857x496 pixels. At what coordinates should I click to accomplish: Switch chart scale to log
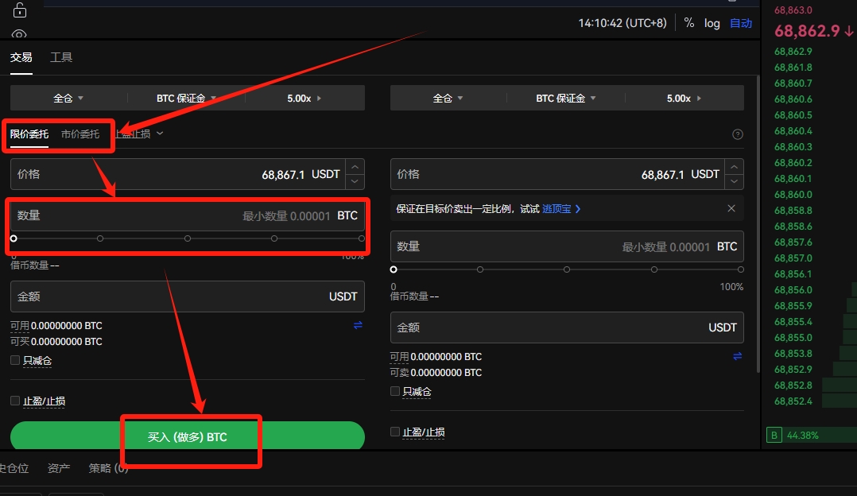pos(712,23)
